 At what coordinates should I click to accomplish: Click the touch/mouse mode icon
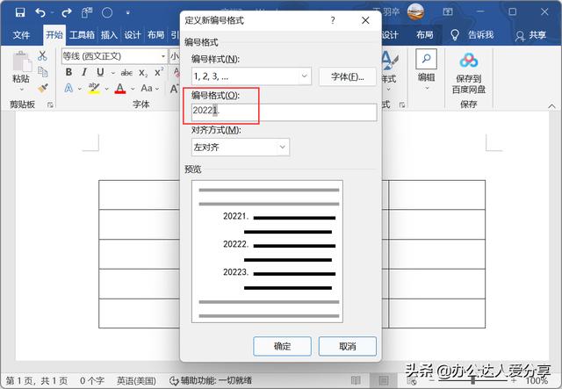(x=86, y=13)
